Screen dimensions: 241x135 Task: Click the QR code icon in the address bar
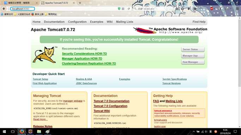click(x=123, y=9)
